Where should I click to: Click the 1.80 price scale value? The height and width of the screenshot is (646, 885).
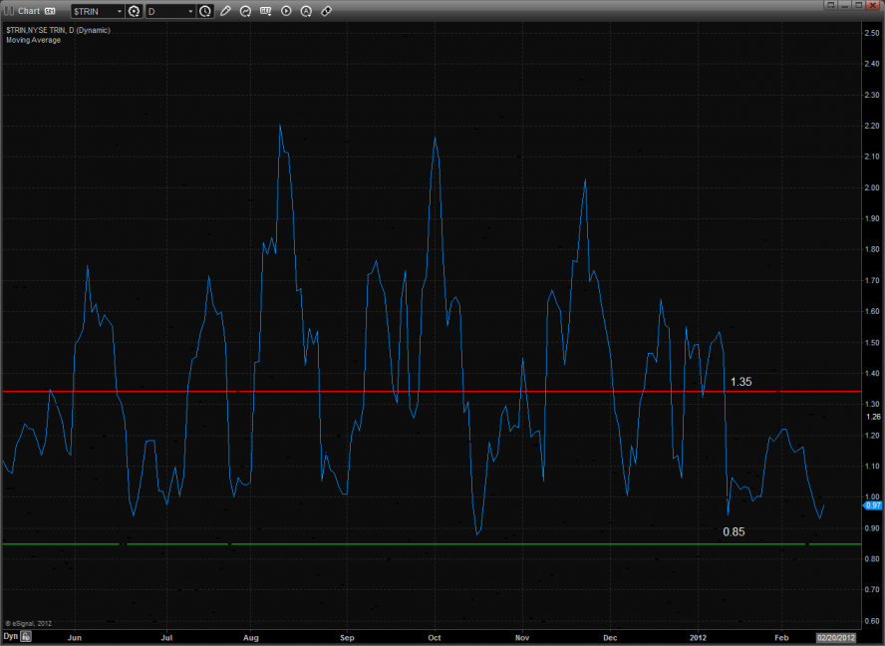tap(872, 249)
